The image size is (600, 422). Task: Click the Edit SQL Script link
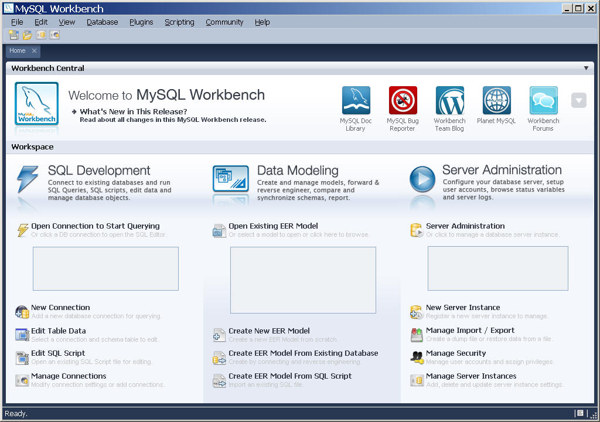[x=58, y=353]
